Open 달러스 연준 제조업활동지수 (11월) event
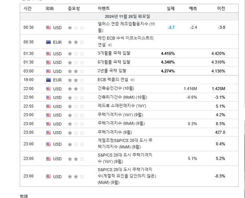Viewport: 245px width, 198px height. [x=126, y=27]
